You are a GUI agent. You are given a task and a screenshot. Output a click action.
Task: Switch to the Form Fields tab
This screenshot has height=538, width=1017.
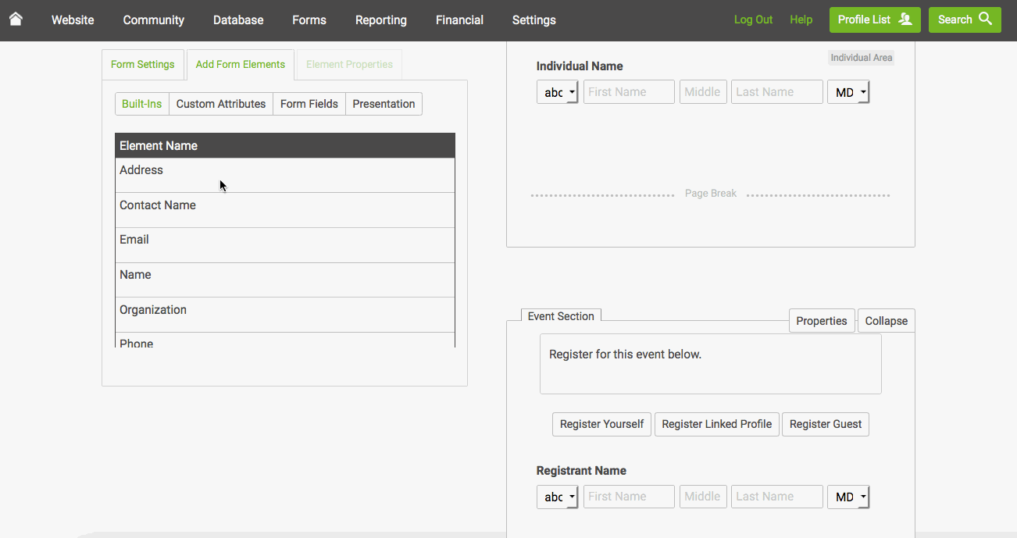pos(309,103)
